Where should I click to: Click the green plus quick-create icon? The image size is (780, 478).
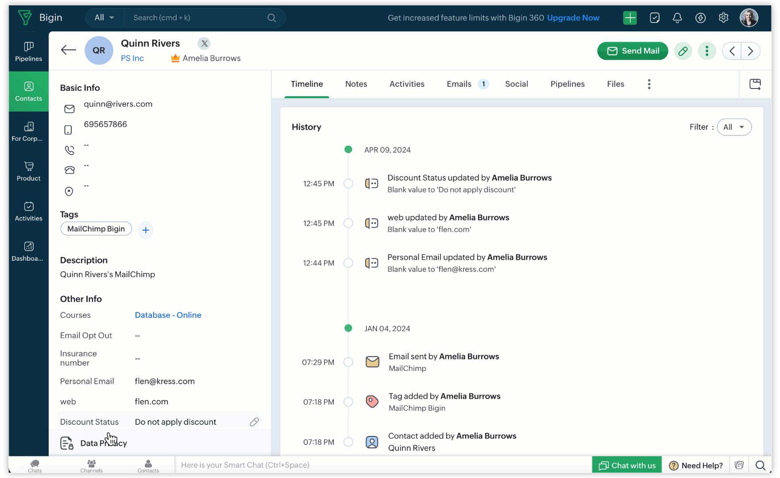629,18
